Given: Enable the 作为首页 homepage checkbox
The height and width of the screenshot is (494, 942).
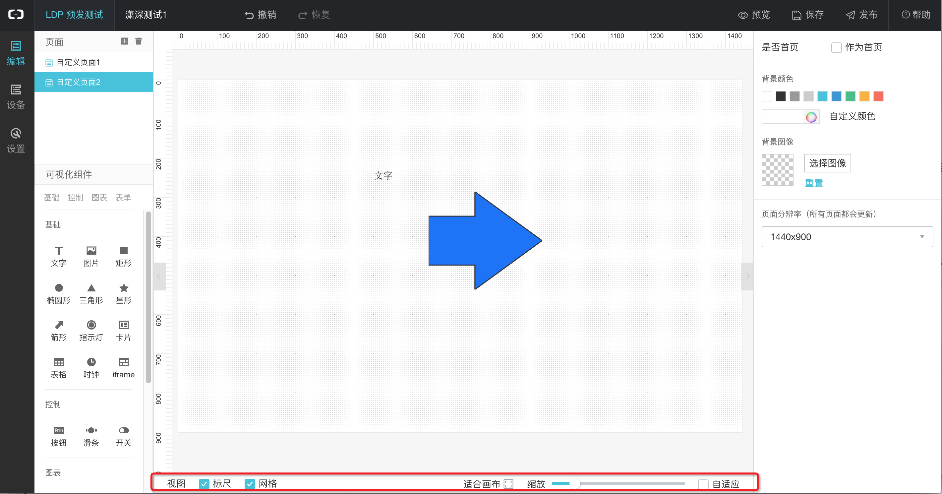Looking at the screenshot, I should (x=836, y=47).
